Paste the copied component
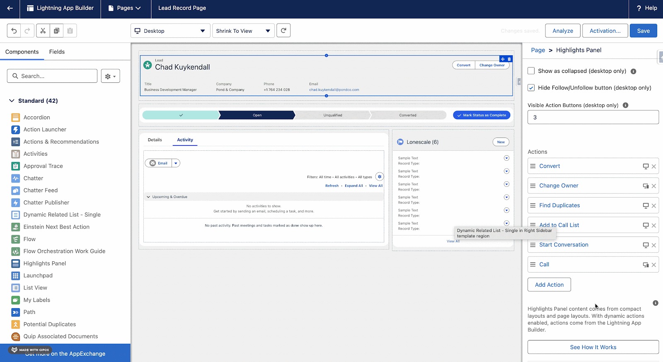This screenshot has width=663, height=362. tap(70, 31)
